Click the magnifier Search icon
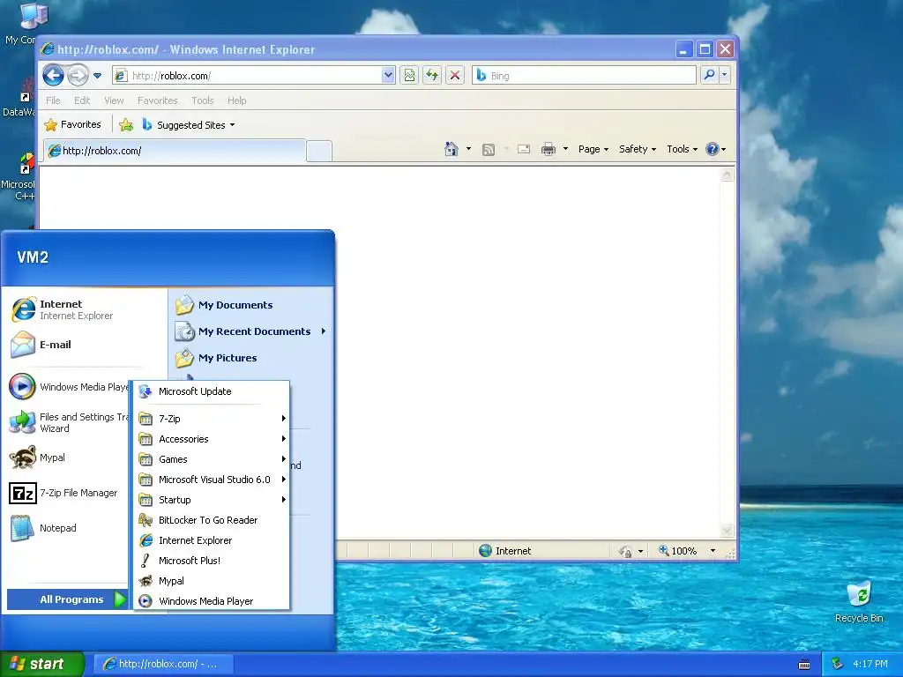903x677 pixels. coord(710,75)
